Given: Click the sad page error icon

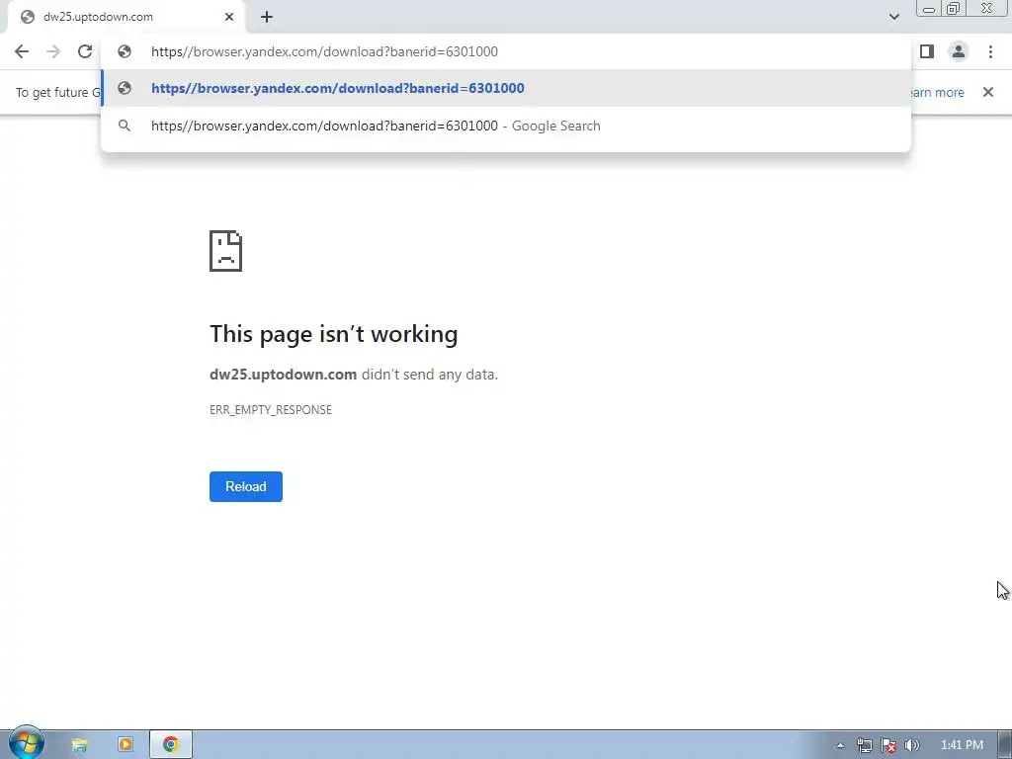Looking at the screenshot, I should click(x=226, y=251).
